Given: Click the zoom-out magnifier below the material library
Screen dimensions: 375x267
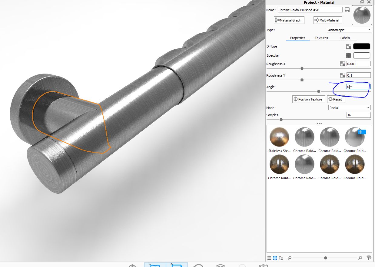Looking at the screenshot, I should (289, 258).
